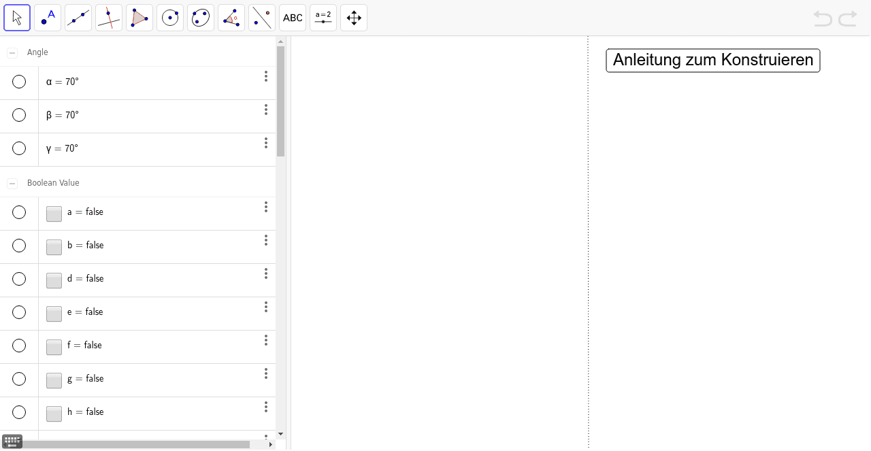Open options menu for boolean a

[x=266, y=207]
